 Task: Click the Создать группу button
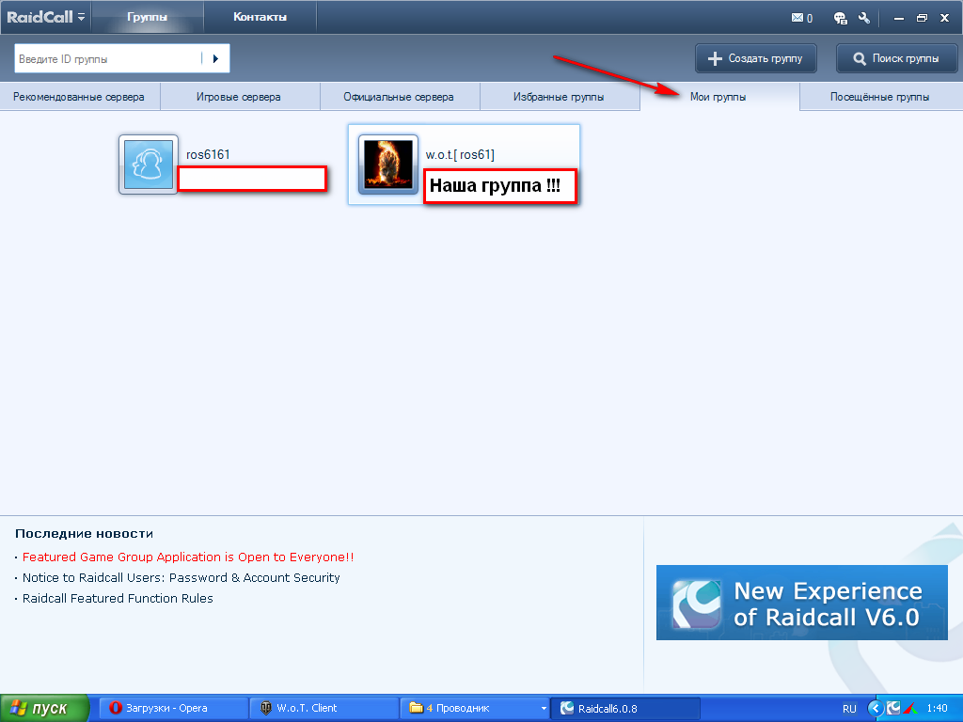click(x=755, y=59)
